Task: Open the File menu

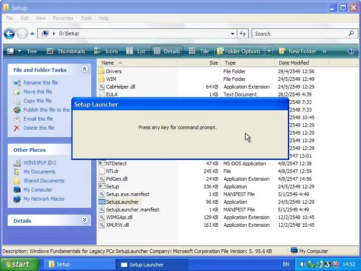Action: pyautogui.click(x=9, y=18)
